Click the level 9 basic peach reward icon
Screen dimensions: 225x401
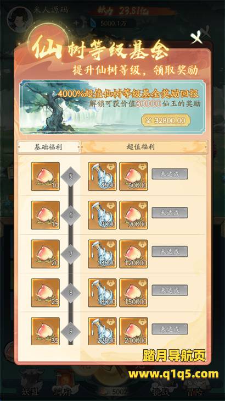(46, 331)
